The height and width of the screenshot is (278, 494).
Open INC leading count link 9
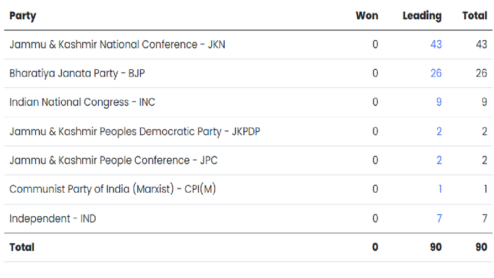click(x=439, y=102)
